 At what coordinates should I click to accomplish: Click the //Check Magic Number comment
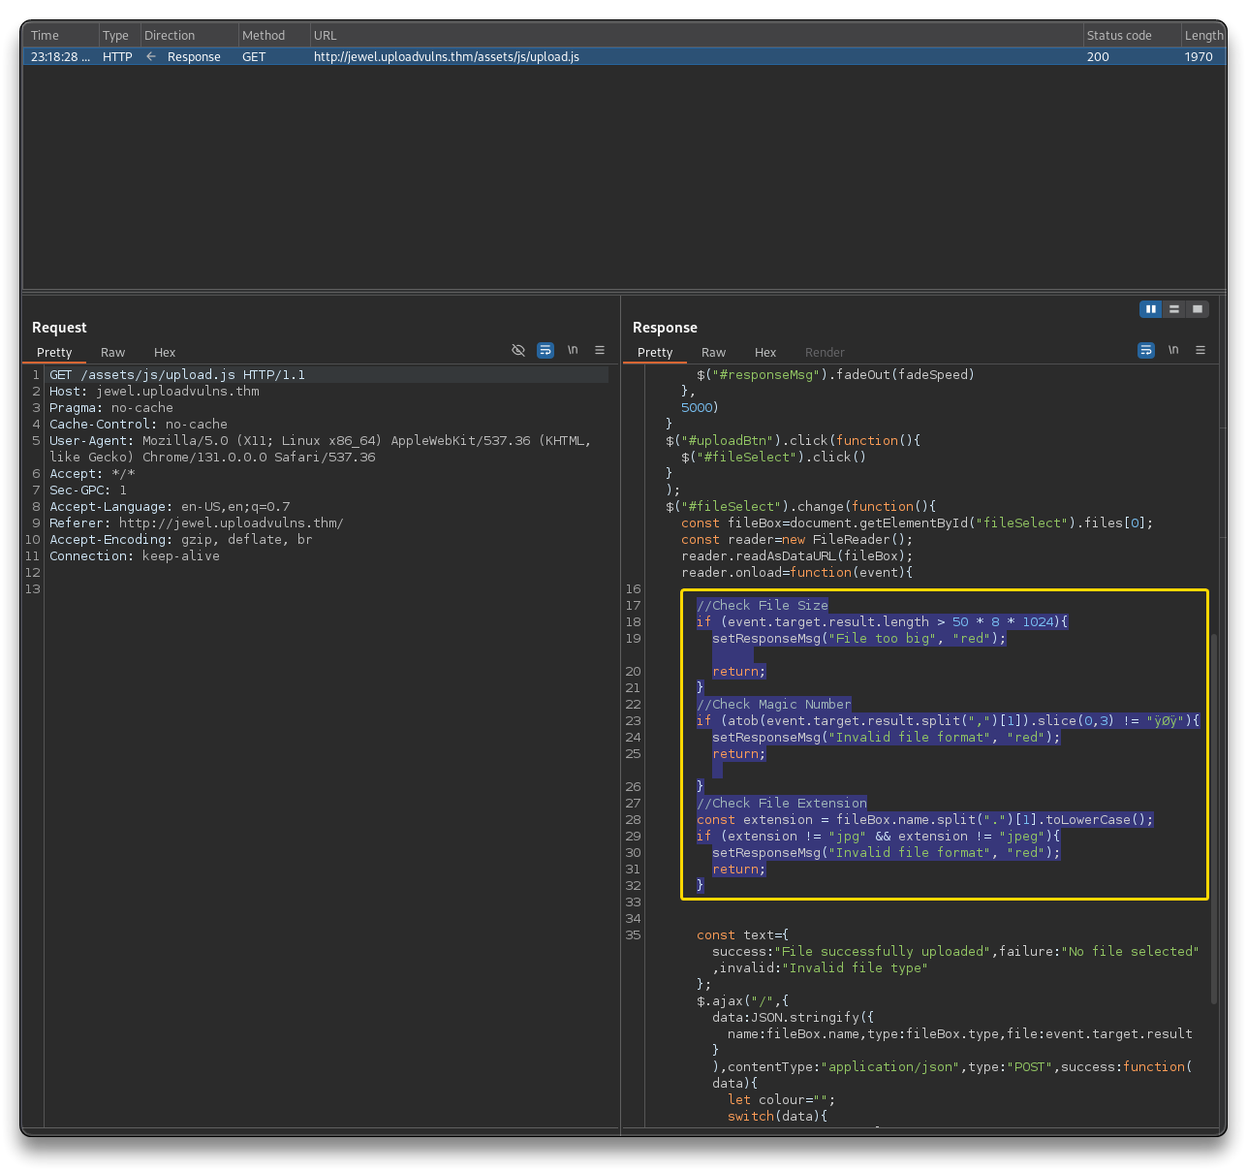tap(774, 705)
